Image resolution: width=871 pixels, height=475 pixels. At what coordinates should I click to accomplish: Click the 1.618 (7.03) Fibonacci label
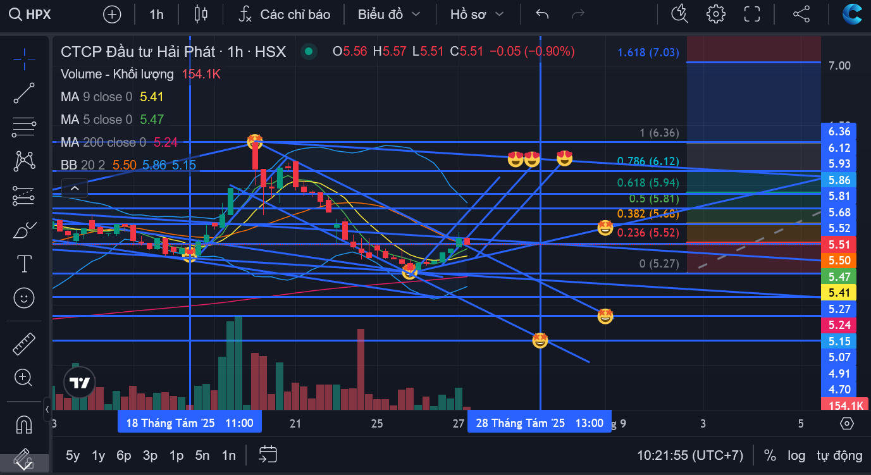[x=648, y=52]
